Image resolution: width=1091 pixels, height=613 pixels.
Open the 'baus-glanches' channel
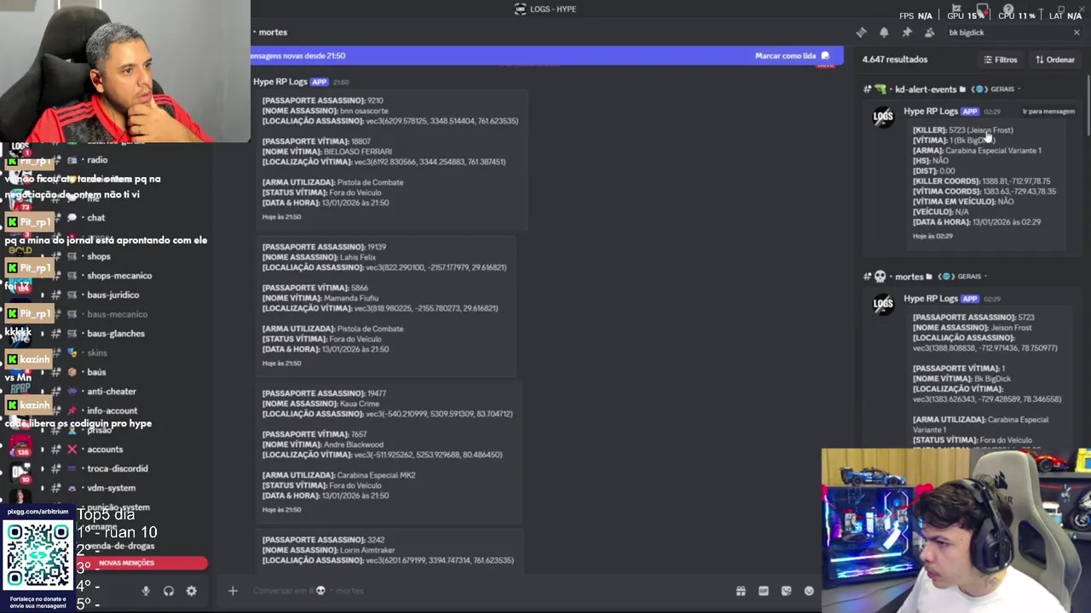pyautogui.click(x=116, y=334)
